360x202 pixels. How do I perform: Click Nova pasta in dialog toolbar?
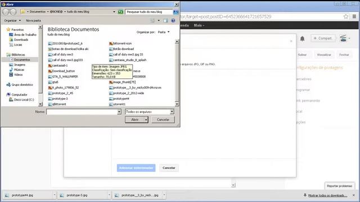(x=33, y=21)
